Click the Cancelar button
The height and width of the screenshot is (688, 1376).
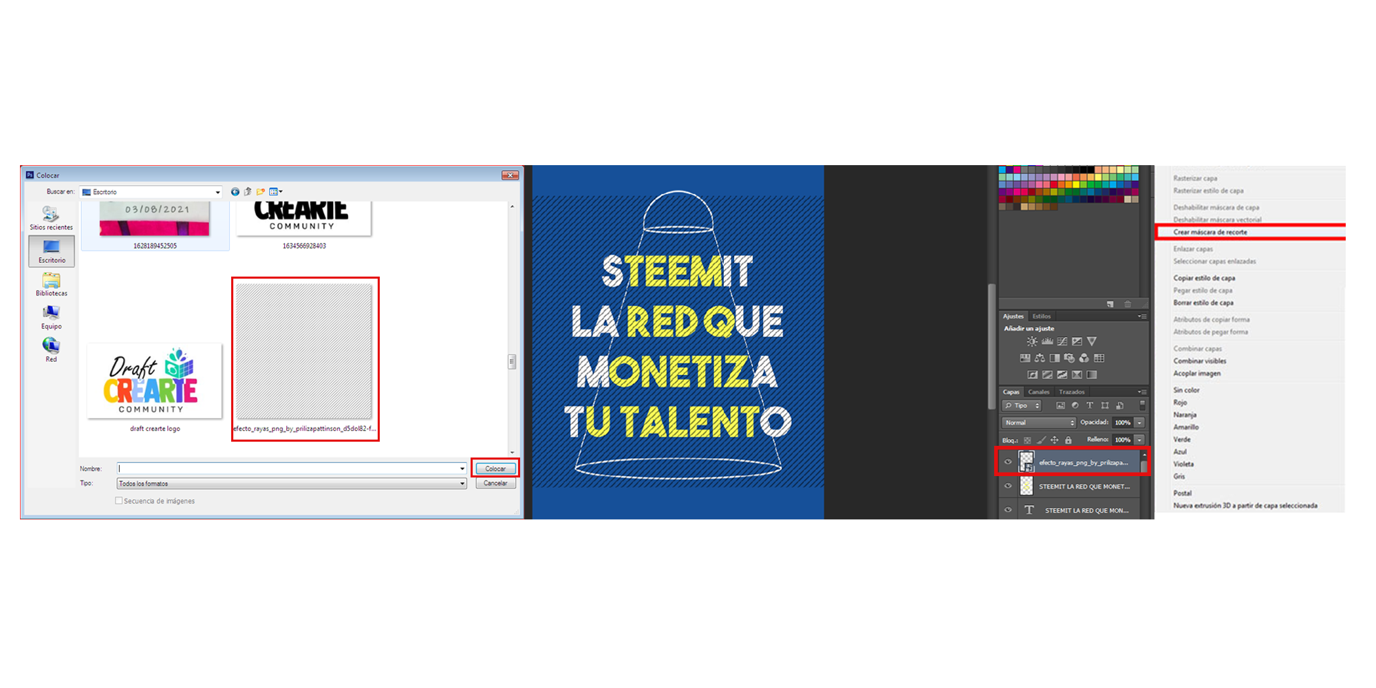pyautogui.click(x=495, y=483)
